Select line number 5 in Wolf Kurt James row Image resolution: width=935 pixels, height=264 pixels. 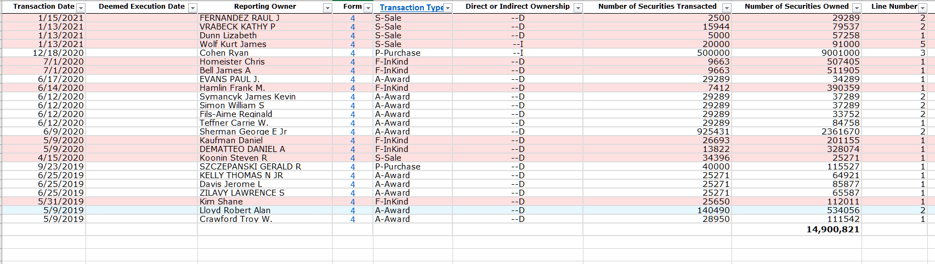click(894, 44)
